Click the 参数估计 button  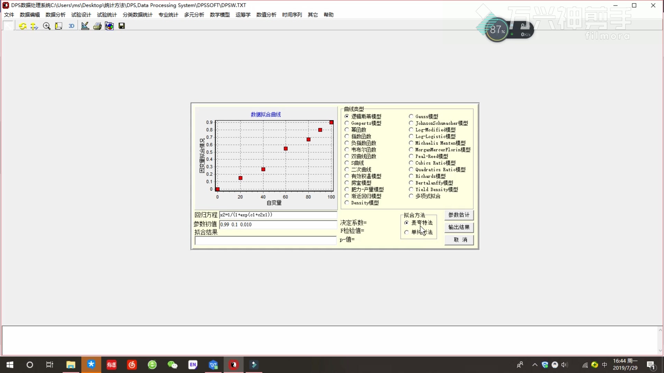pyautogui.click(x=459, y=215)
